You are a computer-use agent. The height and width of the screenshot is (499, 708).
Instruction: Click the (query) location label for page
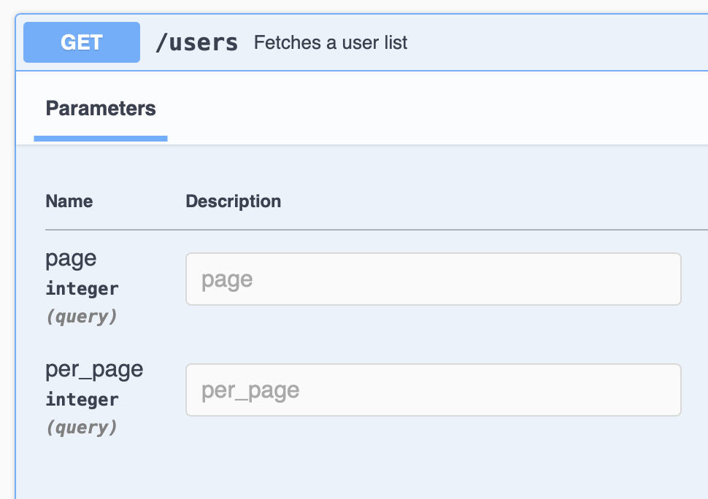point(82,316)
